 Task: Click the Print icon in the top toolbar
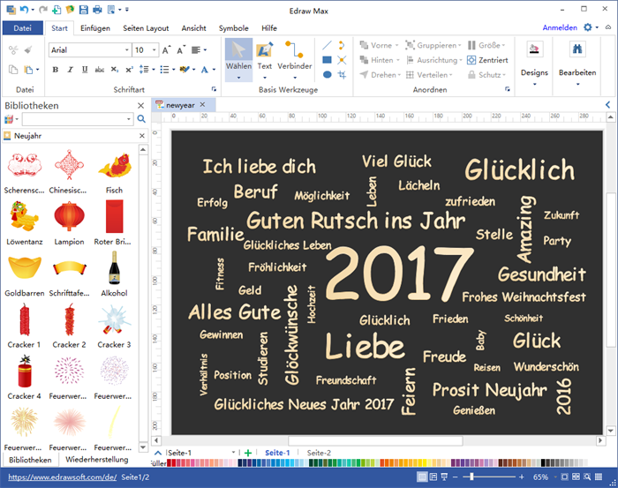[97, 10]
